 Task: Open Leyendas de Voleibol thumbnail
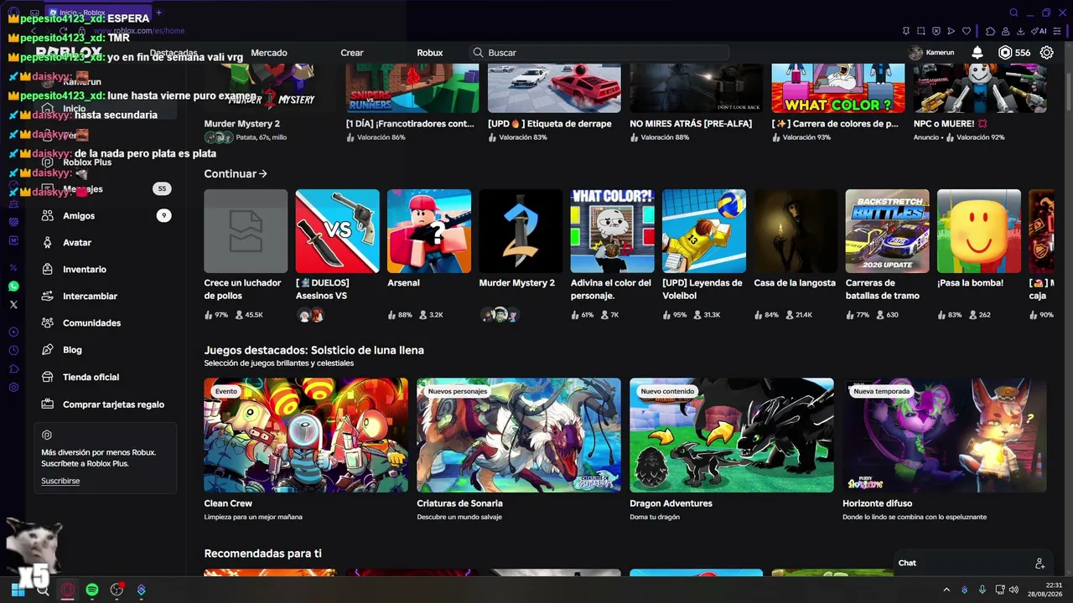click(704, 231)
